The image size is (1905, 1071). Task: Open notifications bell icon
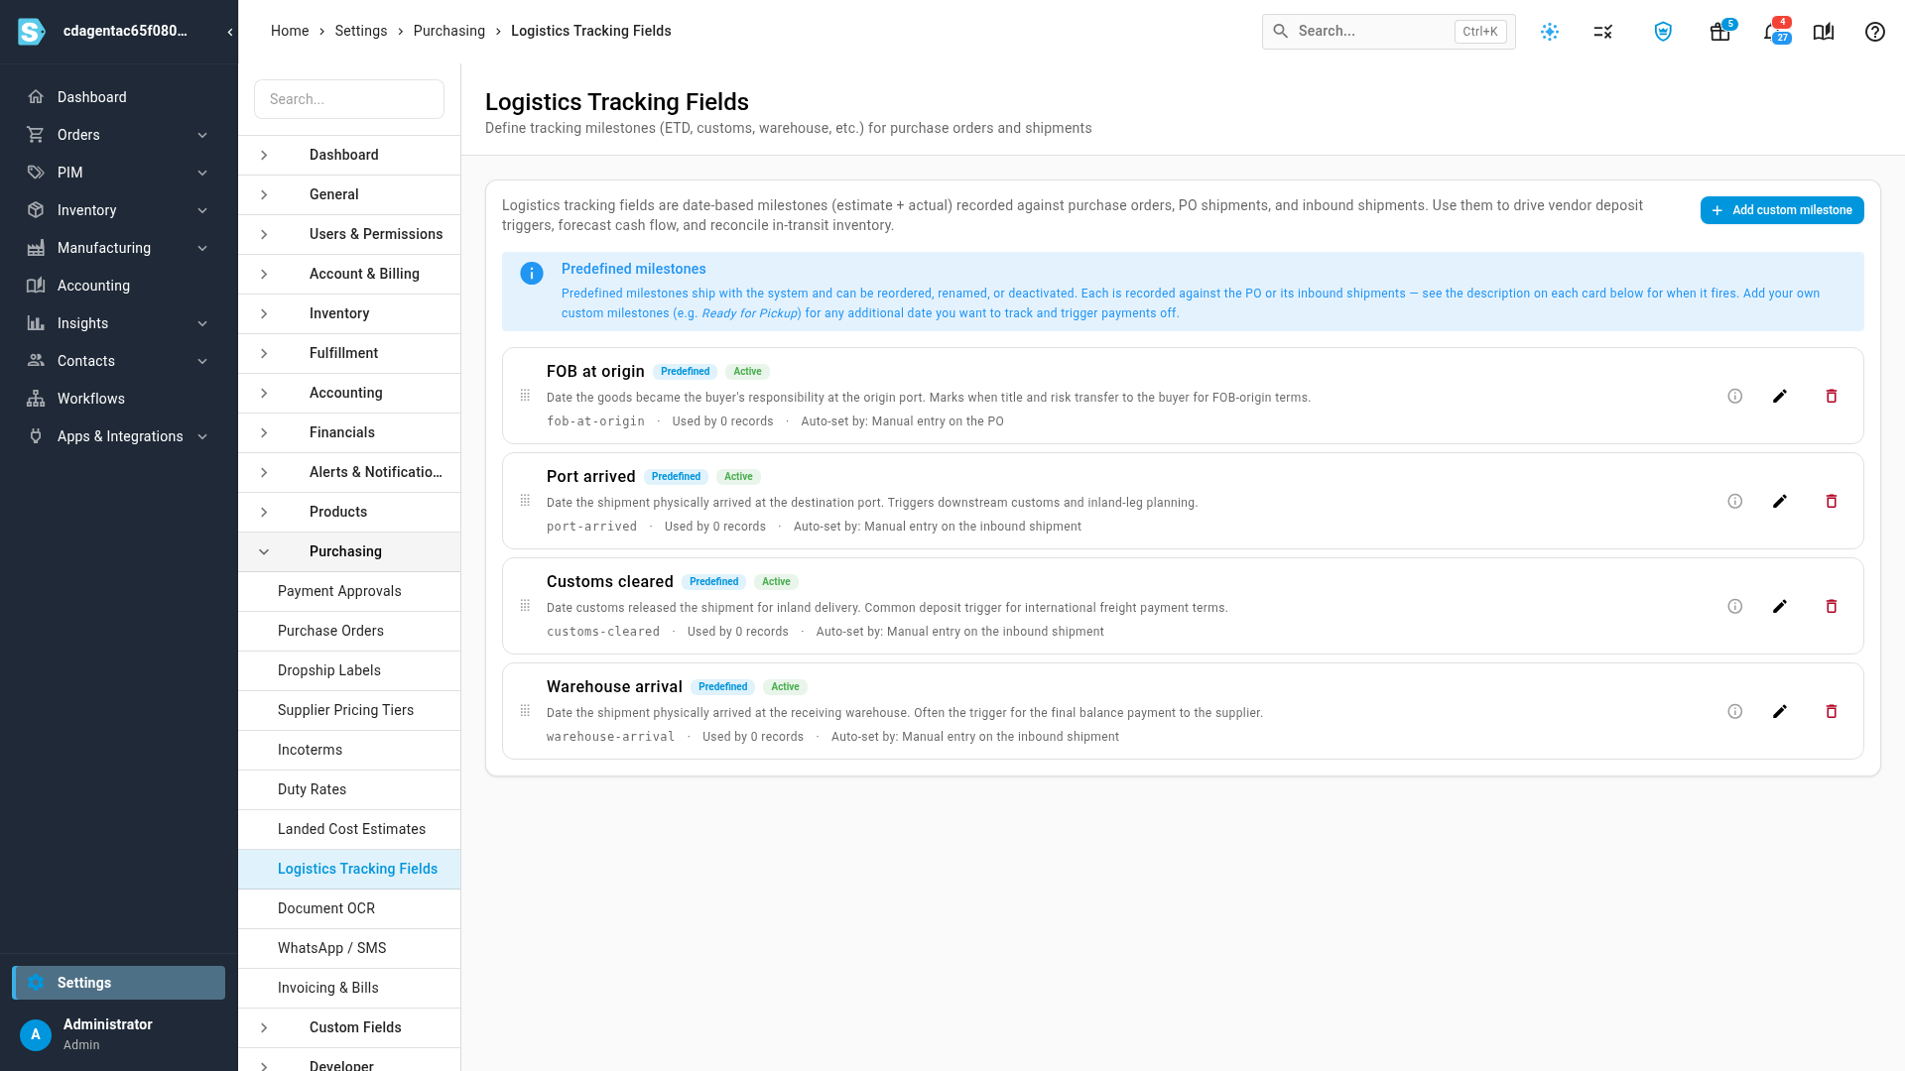[x=1774, y=32]
